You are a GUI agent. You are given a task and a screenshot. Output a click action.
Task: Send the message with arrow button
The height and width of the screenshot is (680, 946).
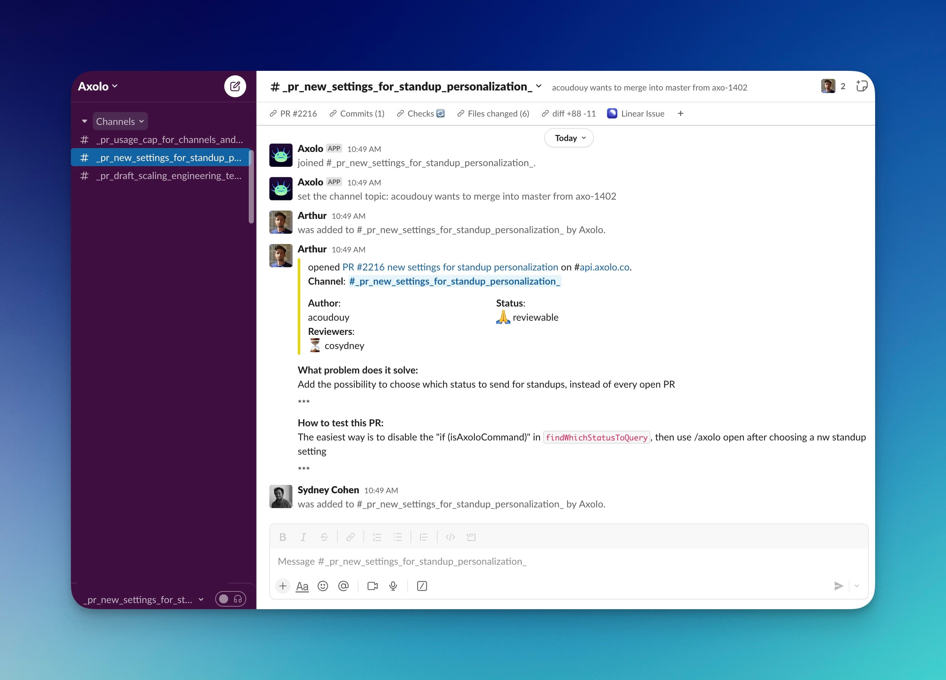coord(838,586)
